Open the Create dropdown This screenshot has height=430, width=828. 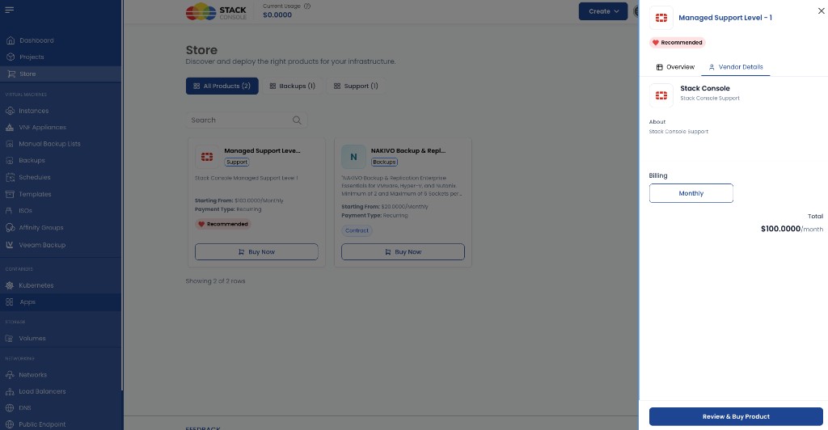[x=603, y=11]
